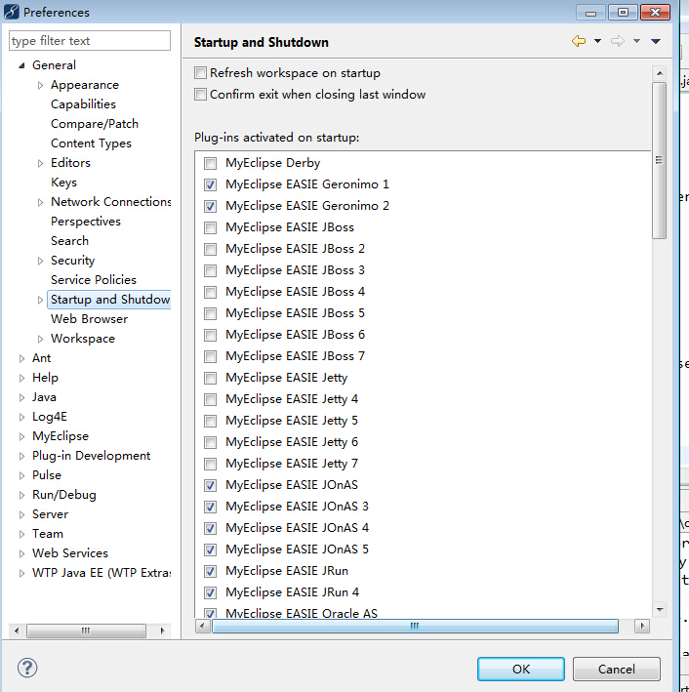This screenshot has height=692, width=689.
Task: Toggle Confirm exit when closing last window
Action: (201, 95)
